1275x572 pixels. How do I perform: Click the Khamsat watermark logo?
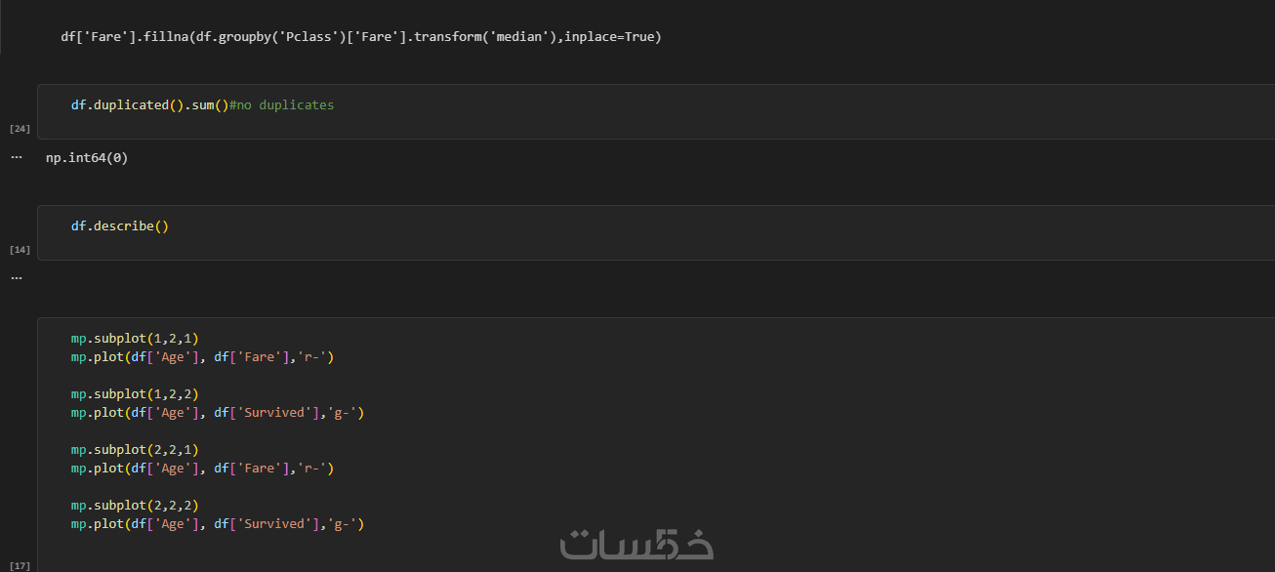(637, 544)
